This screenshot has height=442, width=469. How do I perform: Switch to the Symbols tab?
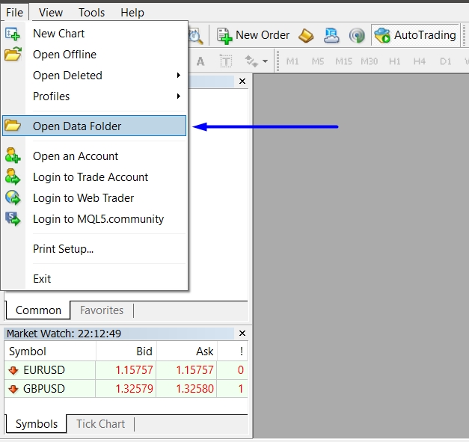[x=37, y=424]
